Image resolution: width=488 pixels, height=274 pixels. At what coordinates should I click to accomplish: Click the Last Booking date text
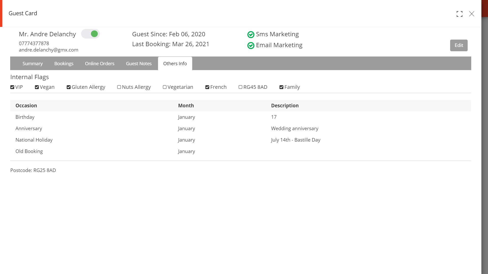pos(171,44)
